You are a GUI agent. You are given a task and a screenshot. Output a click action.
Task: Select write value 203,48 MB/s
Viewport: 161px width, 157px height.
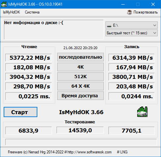point(132,86)
